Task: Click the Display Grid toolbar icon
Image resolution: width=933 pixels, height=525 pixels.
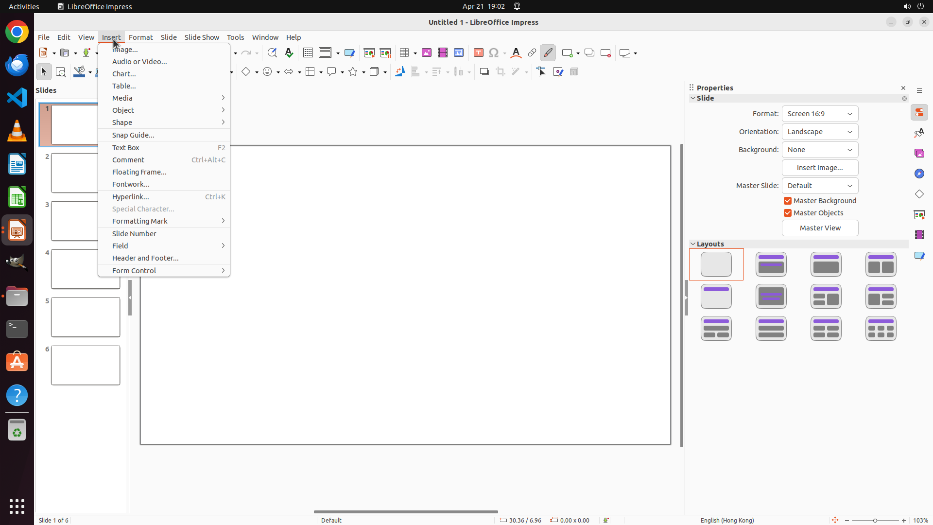Action: pos(308,52)
